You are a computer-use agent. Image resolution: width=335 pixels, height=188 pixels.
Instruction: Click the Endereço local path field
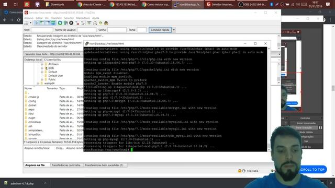pos(63,60)
